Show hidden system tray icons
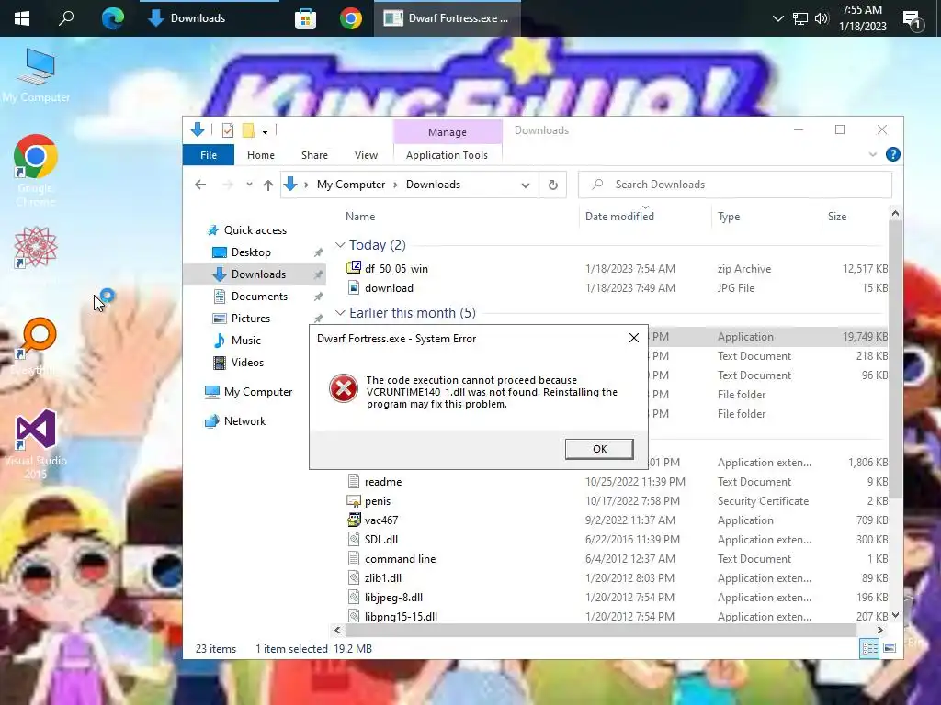The image size is (941, 705). click(x=777, y=18)
